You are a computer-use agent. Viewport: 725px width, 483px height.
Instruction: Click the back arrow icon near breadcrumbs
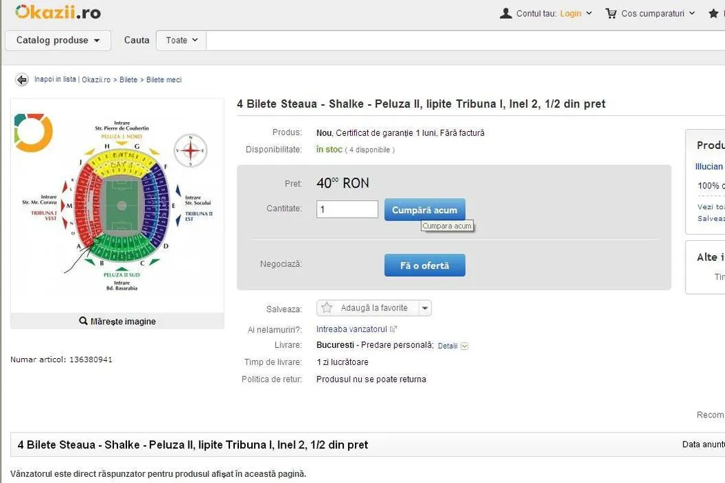click(x=22, y=80)
